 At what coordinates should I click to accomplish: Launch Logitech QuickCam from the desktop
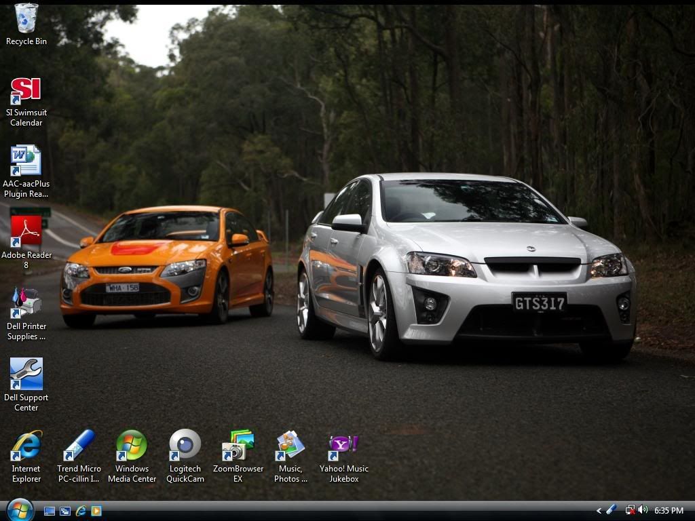point(185,446)
